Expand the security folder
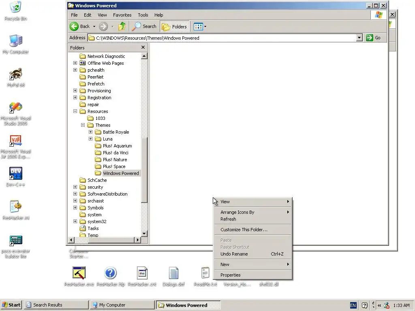The width and height of the screenshot is (415, 311). [75, 187]
